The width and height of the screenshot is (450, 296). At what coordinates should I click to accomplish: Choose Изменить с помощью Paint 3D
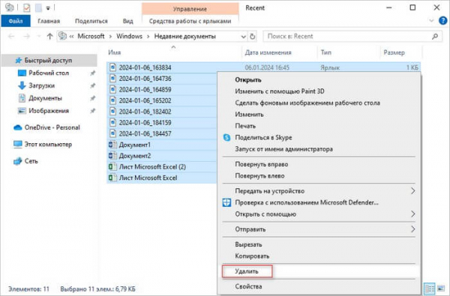click(280, 91)
